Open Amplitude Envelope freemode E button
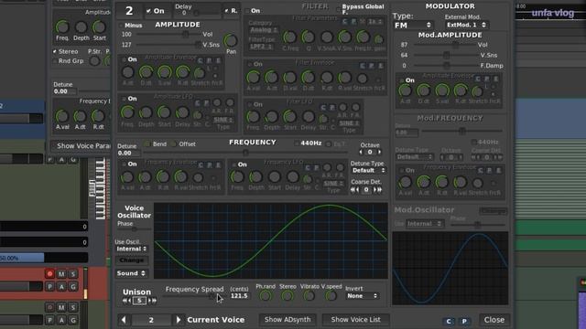Image resolution: width=586 pixels, height=329 pixels. point(218,60)
